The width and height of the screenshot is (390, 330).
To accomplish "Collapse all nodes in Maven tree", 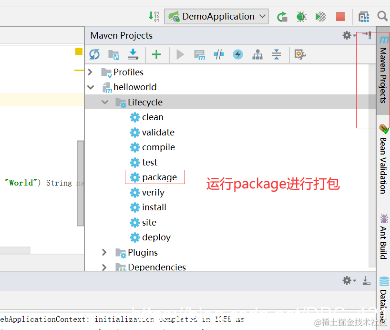I will coord(277,54).
